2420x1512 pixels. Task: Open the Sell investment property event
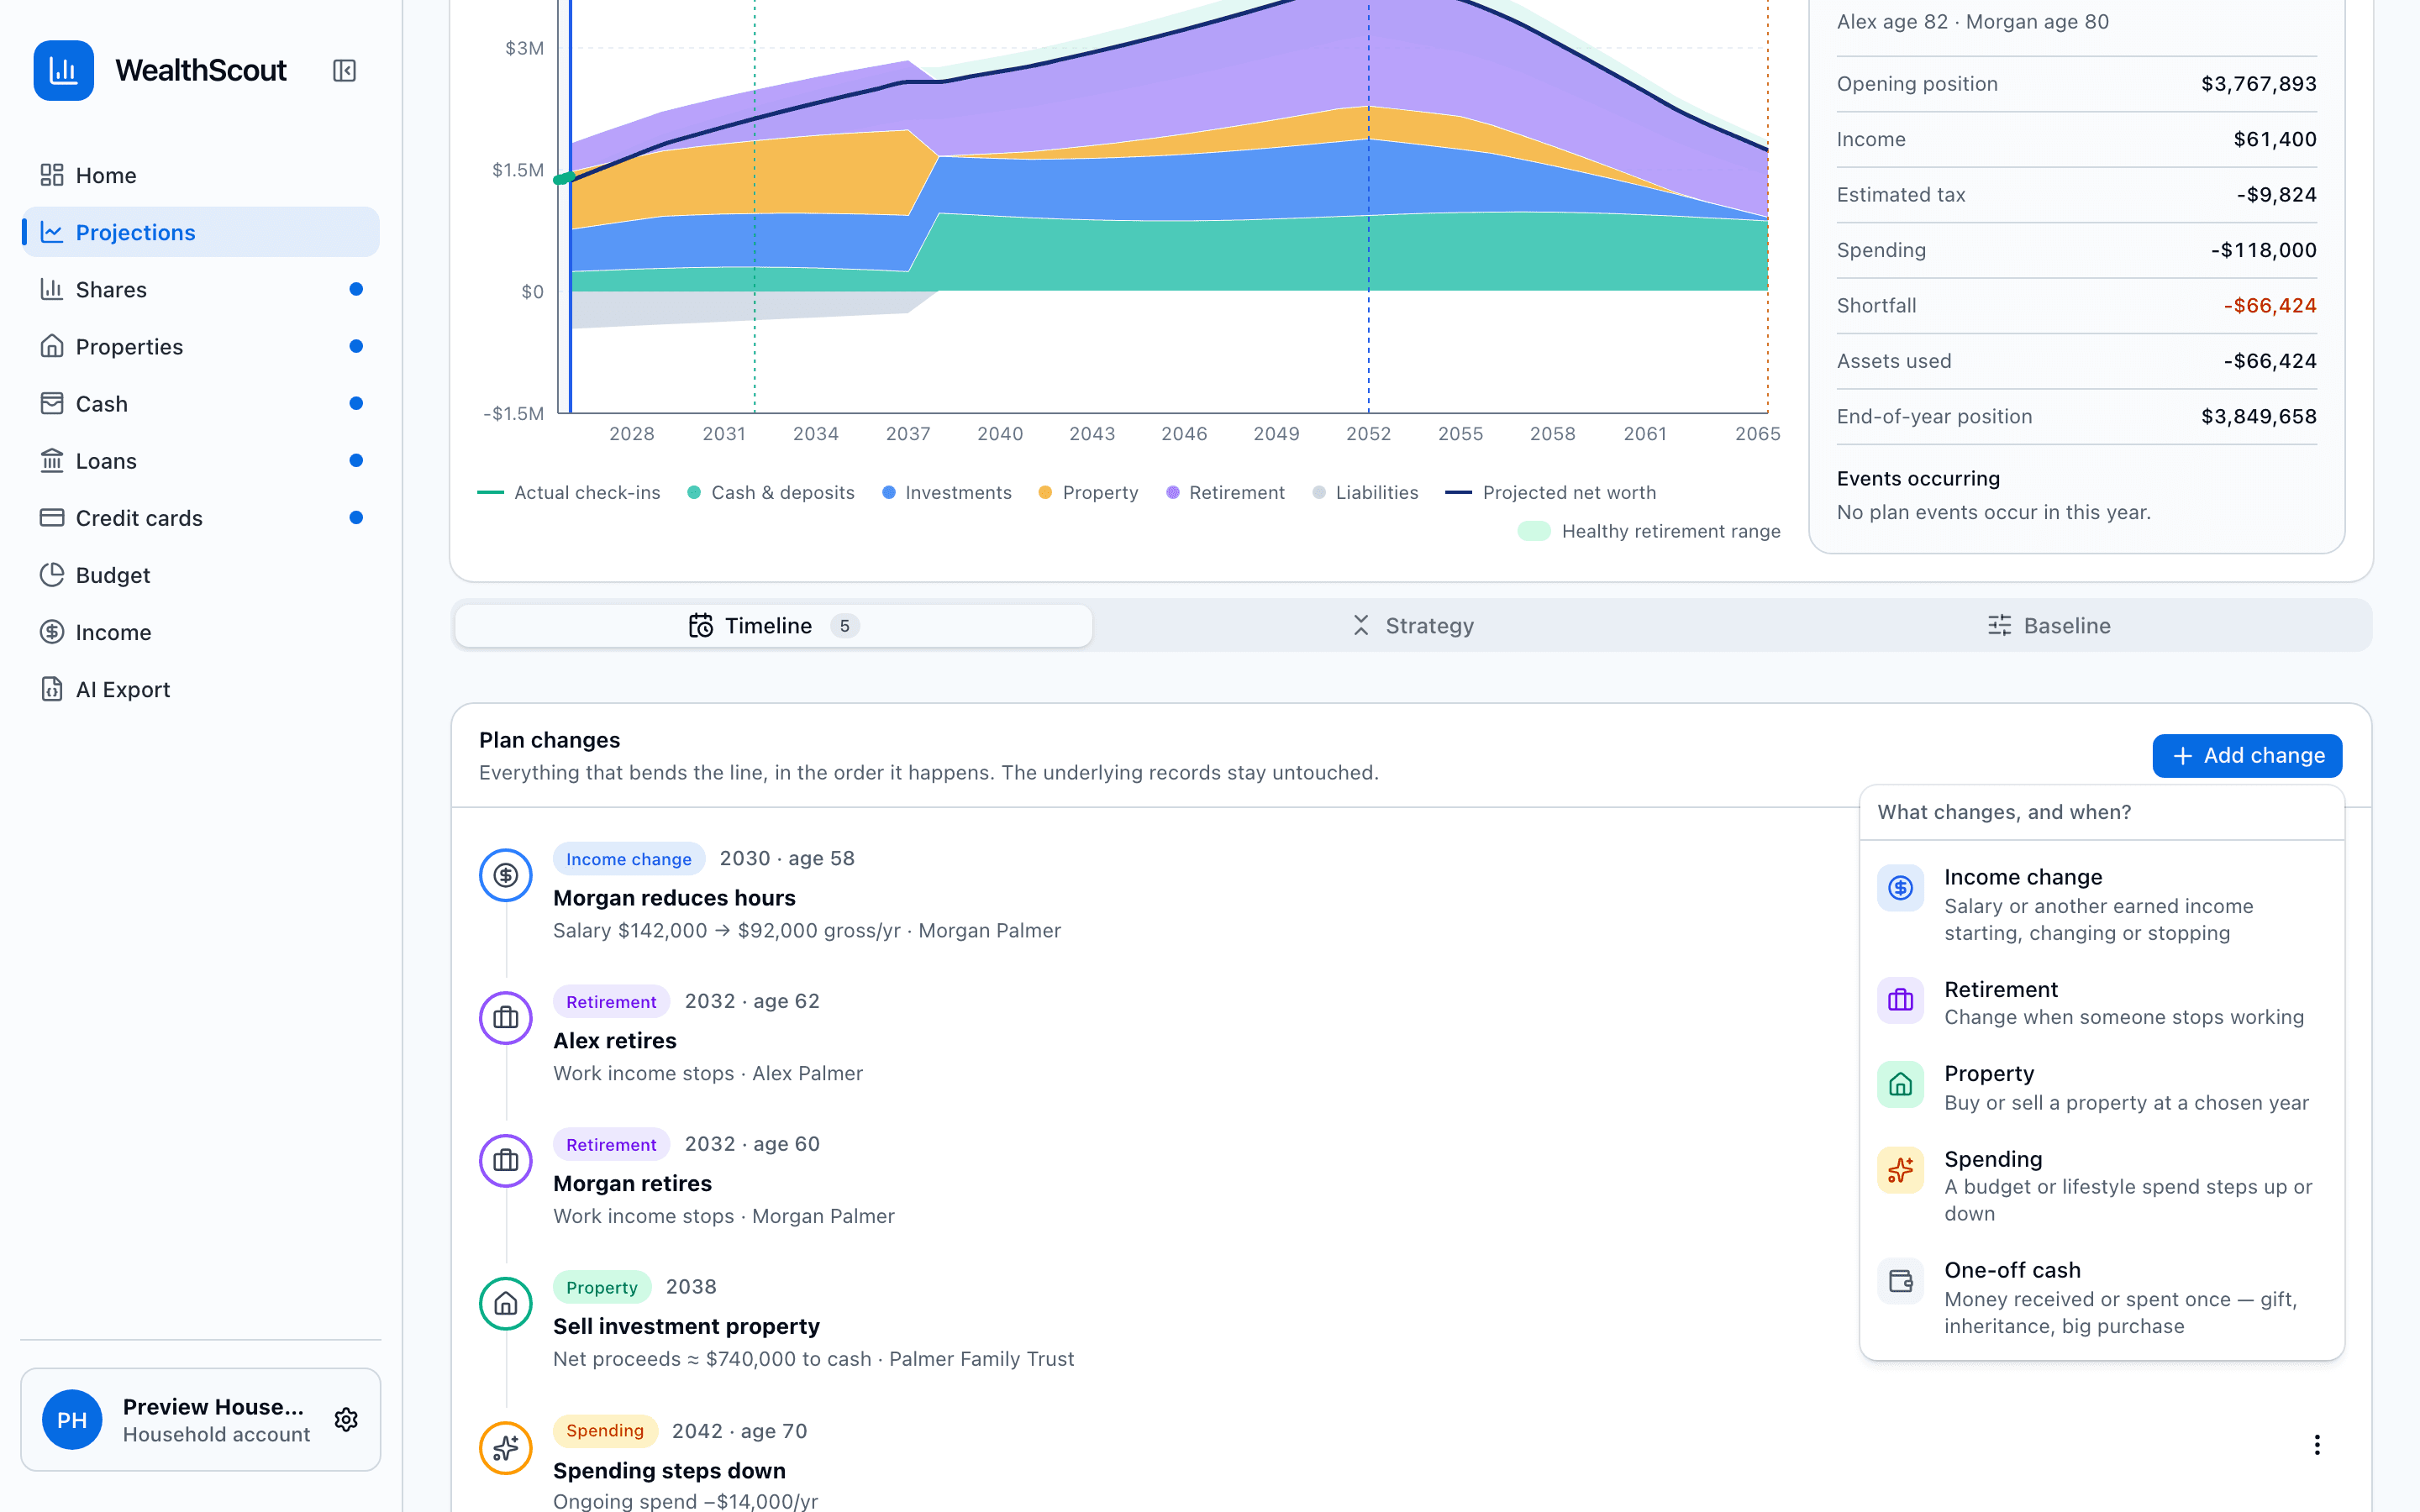[x=686, y=1327]
